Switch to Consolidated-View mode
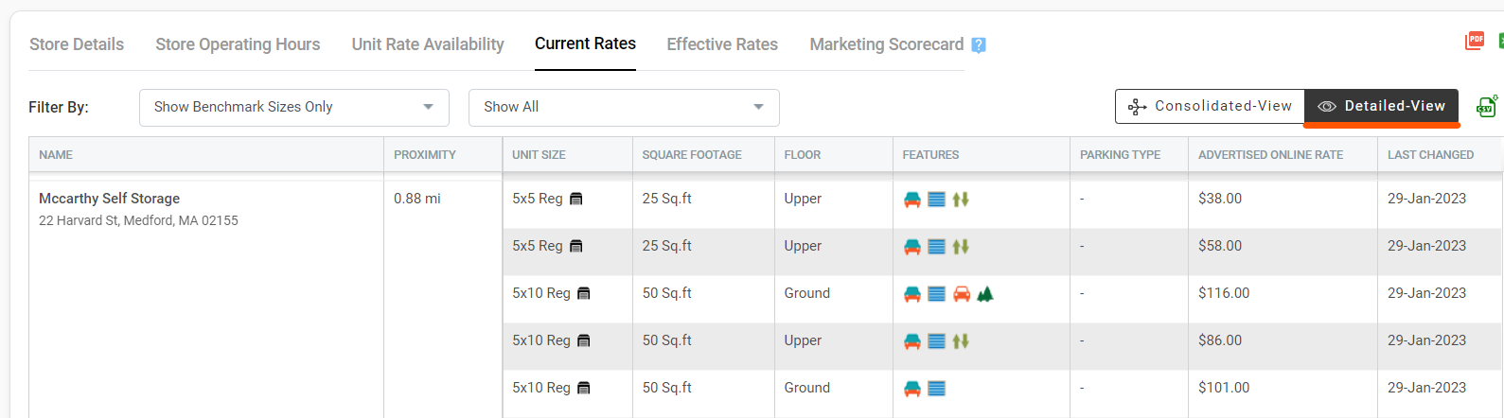The image size is (1504, 418). click(x=1210, y=106)
